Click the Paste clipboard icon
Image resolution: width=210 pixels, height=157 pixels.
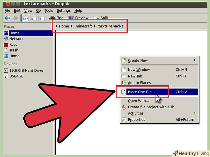tap(124, 92)
